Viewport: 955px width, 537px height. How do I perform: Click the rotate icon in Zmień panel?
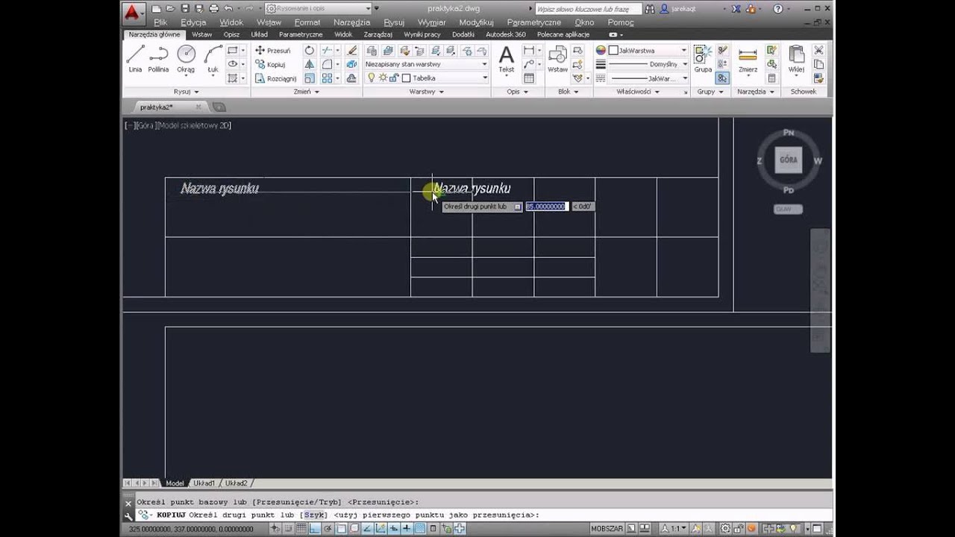click(310, 51)
